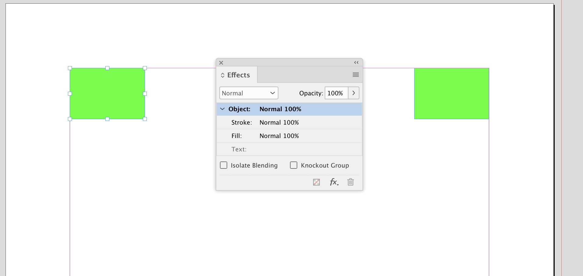This screenshot has height=276, width=583.
Task: Select the Effects panel tab
Action: tap(238, 75)
